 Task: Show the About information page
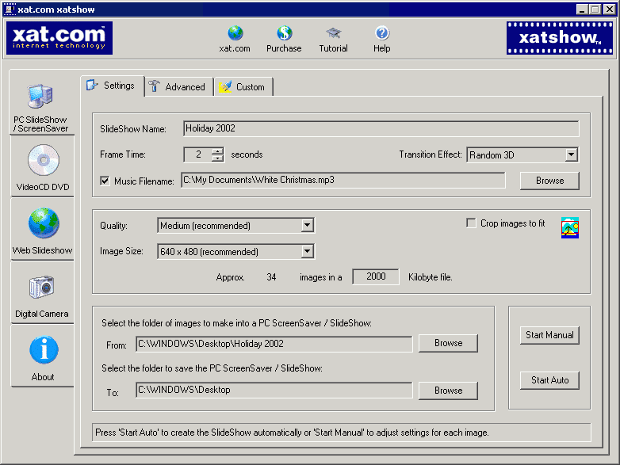point(43,358)
